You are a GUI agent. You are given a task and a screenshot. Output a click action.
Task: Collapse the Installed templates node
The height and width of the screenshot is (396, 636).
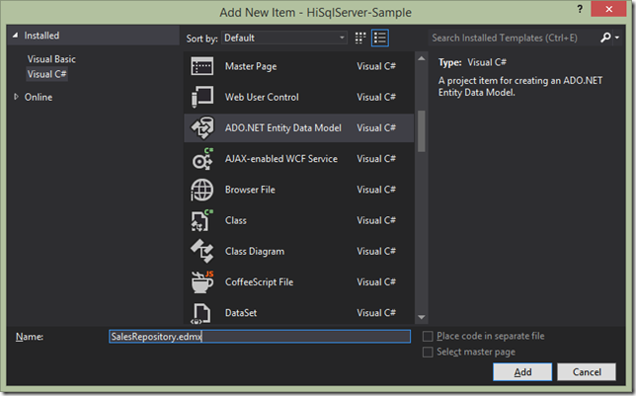[16, 36]
